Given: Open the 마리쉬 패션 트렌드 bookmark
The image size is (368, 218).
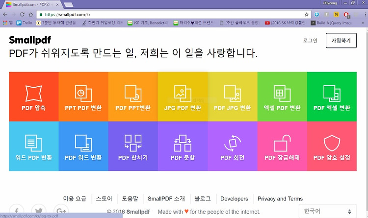Looking at the screenshot, I should pyautogui.click(x=194, y=23).
